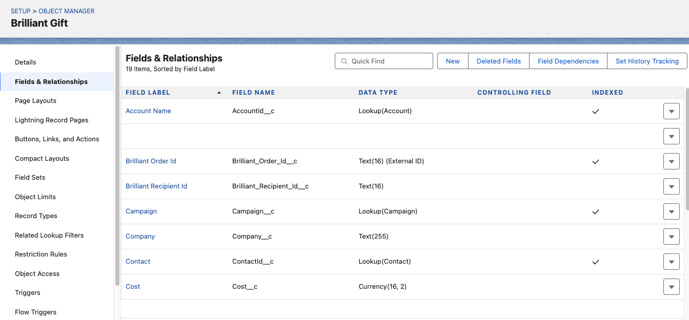This screenshot has height=320, width=689.
Task: Click Set History Tracking button
Action: click(647, 61)
